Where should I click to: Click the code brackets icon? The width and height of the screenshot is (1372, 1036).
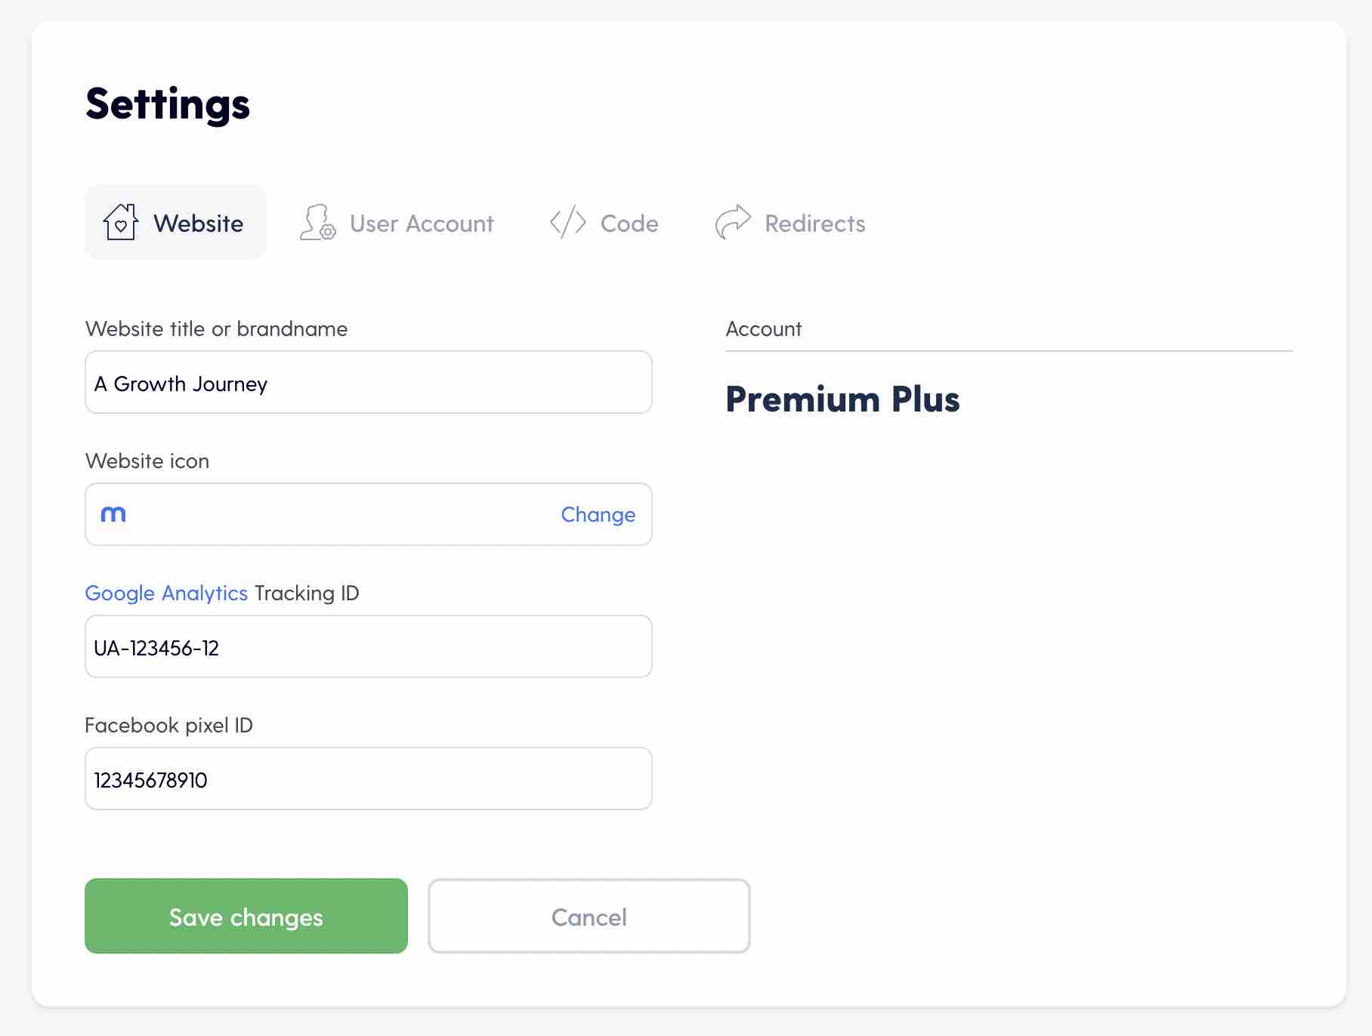(568, 222)
